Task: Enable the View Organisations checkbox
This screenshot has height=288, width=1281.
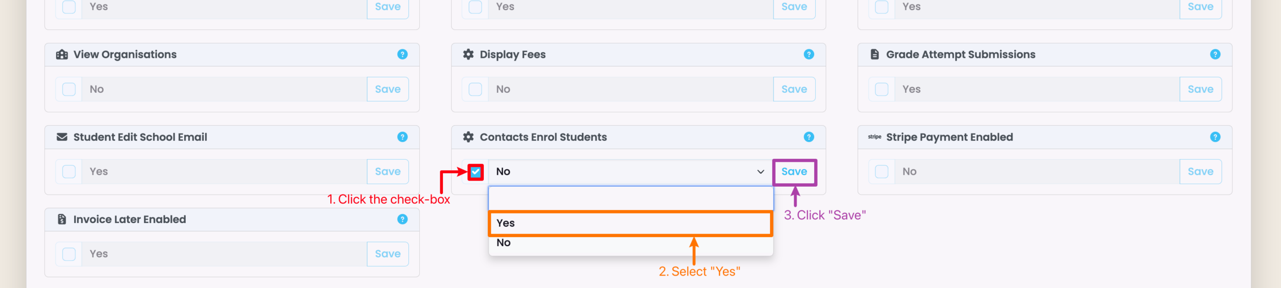Action: [x=69, y=89]
